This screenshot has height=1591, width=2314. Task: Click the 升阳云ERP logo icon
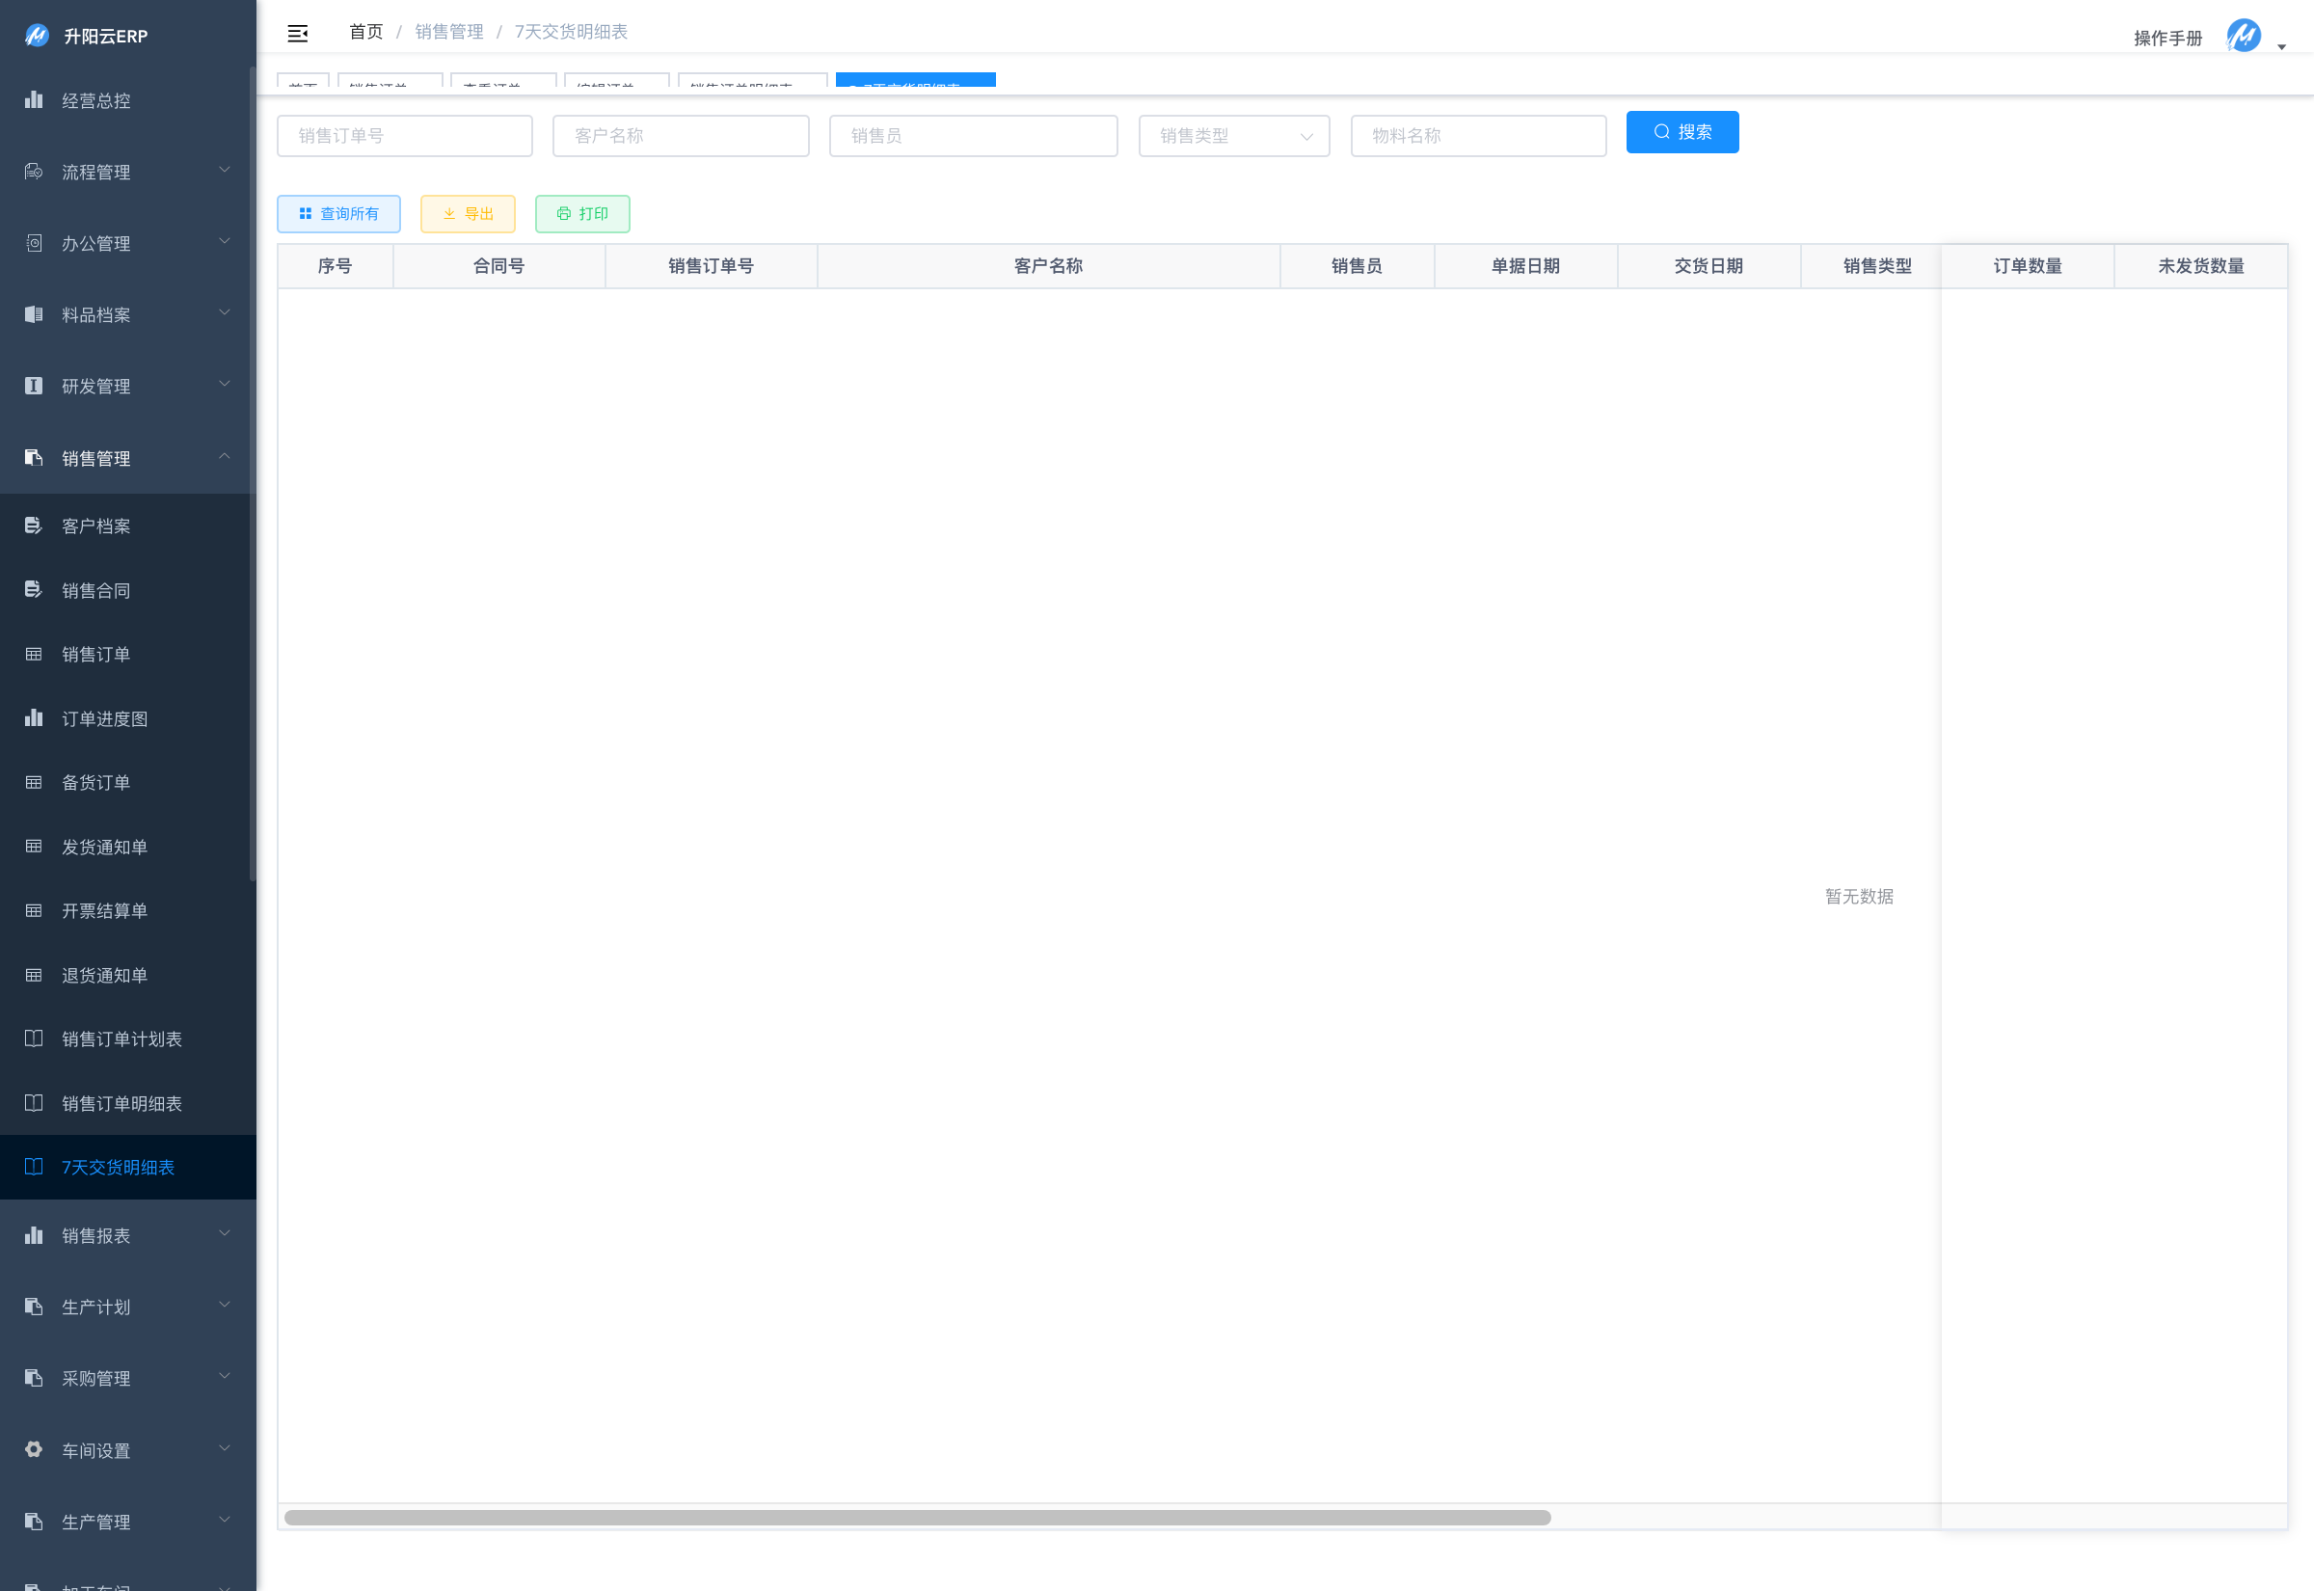point(37,36)
